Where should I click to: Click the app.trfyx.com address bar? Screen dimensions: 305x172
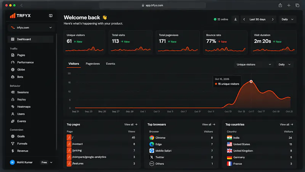click(x=152, y=5)
